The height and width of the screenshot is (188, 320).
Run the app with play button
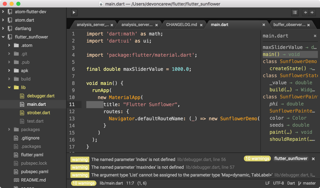(x=74, y=12)
